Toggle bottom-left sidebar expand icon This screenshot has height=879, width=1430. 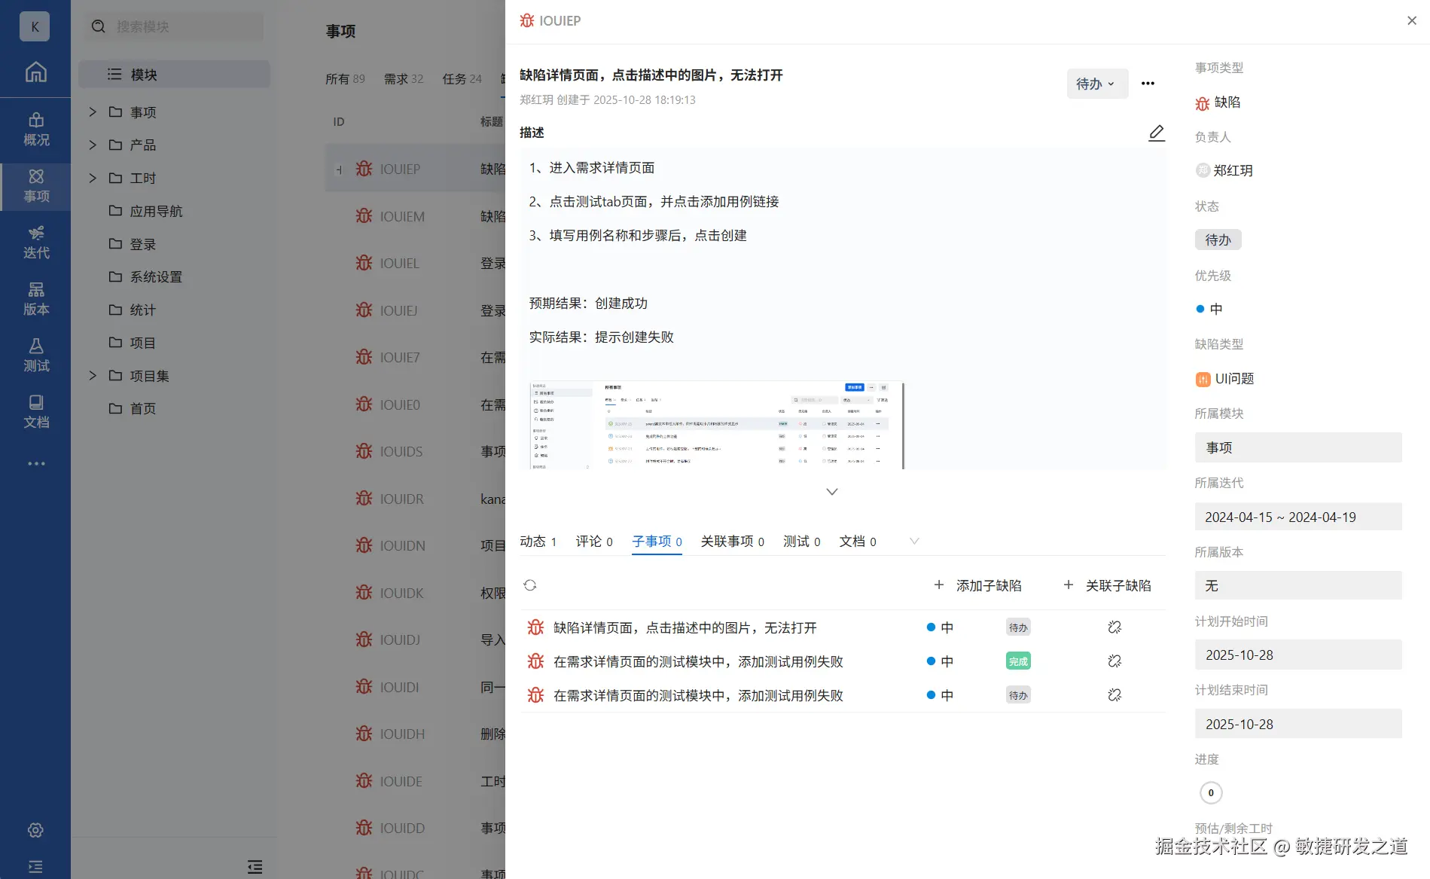[35, 867]
